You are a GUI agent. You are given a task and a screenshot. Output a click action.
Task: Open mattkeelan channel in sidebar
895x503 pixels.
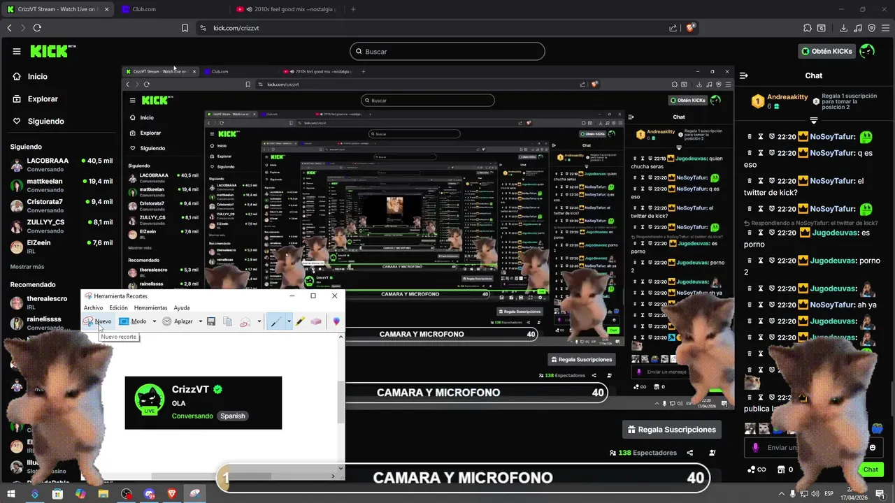[x=62, y=185]
